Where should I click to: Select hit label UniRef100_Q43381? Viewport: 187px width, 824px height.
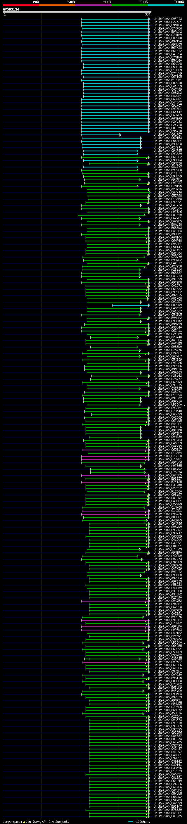168,501
